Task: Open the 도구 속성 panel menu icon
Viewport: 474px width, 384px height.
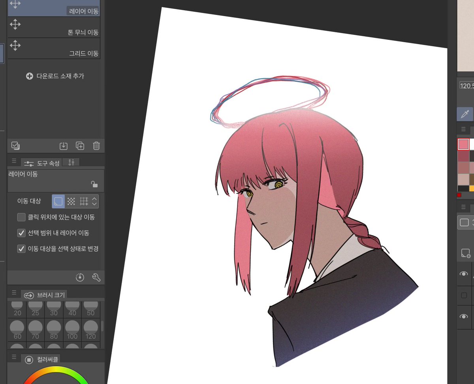Action: 14,161
